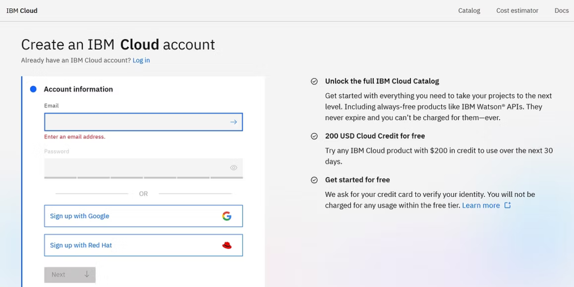Image resolution: width=574 pixels, height=287 pixels.
Task: Click the 'Unlock the full IBM Cloud Catalog' heading
Action: click(x=382, y=81)
